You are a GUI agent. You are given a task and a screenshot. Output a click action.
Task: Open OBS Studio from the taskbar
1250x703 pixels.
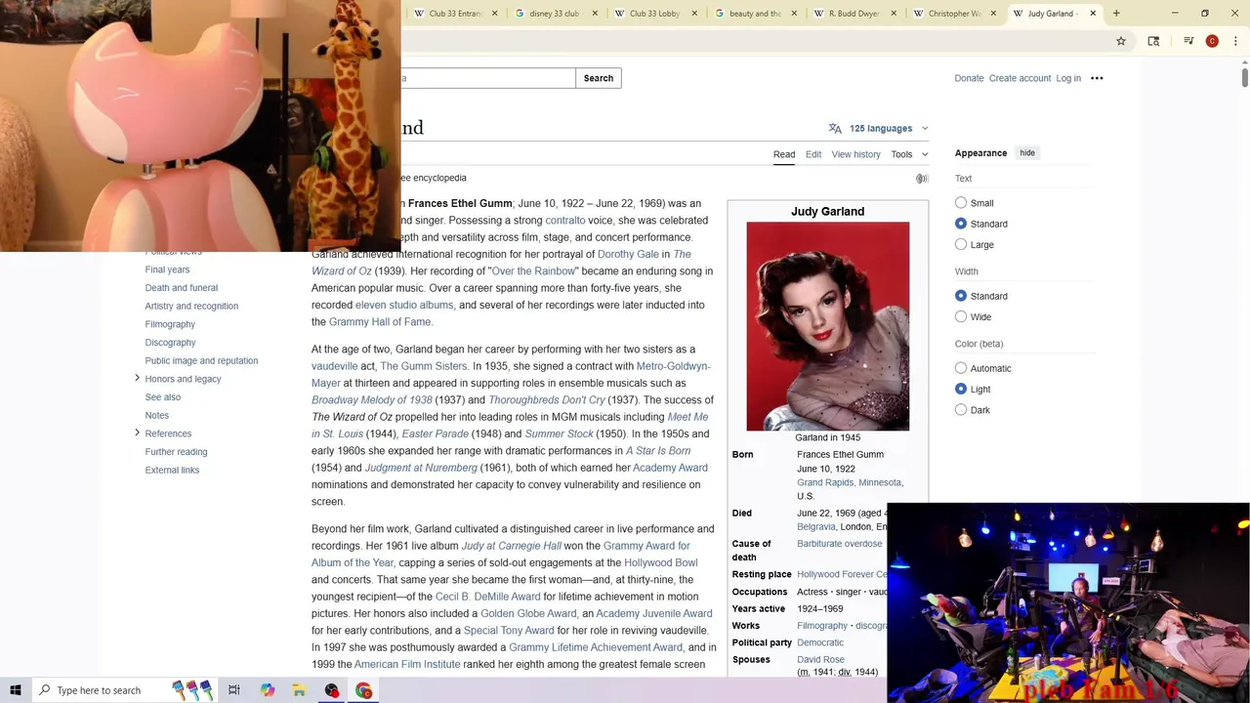click(x=332, y=690)
